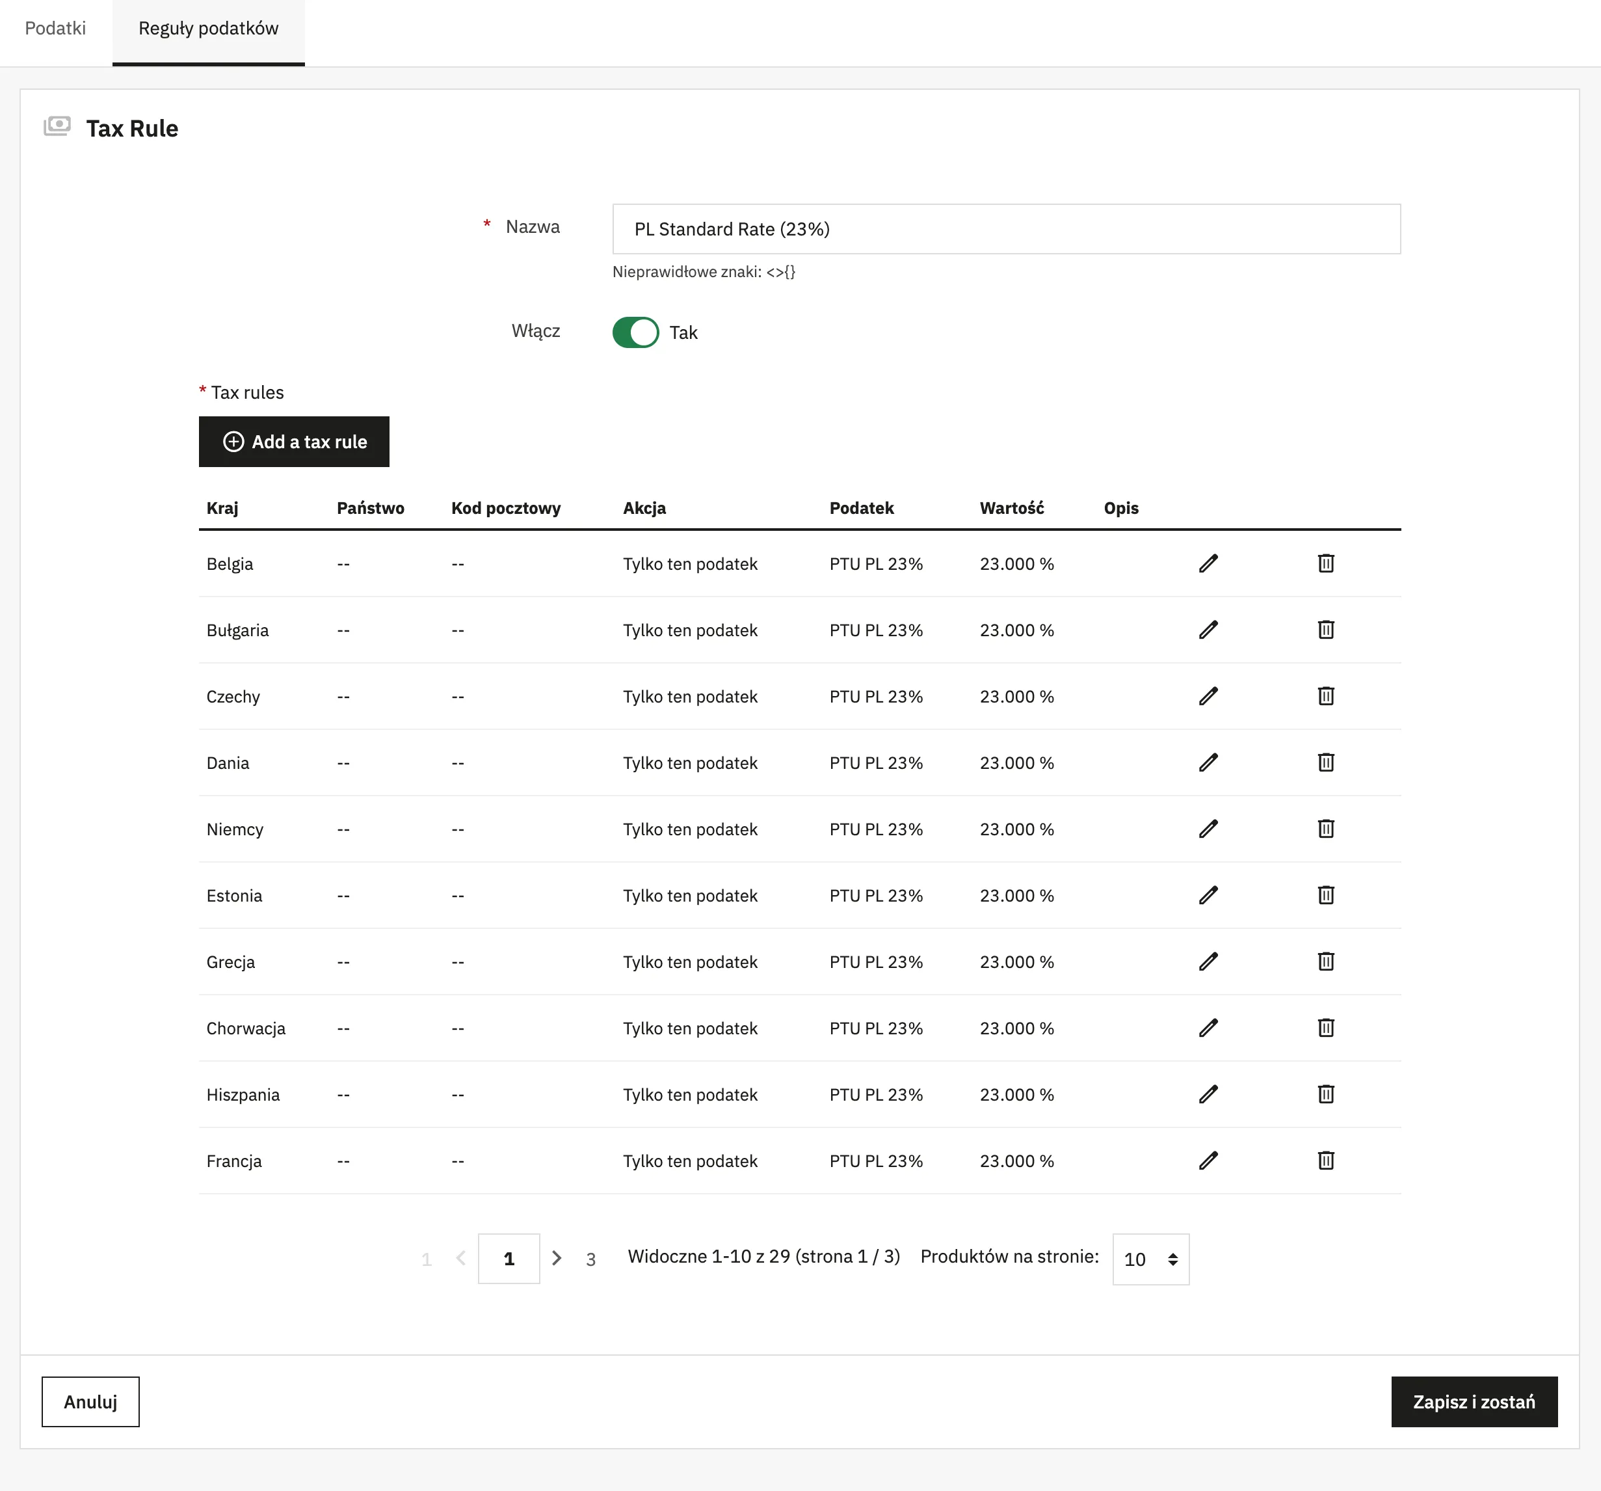
Task: Click Add a tax rule button
Action: coord(294,442)
